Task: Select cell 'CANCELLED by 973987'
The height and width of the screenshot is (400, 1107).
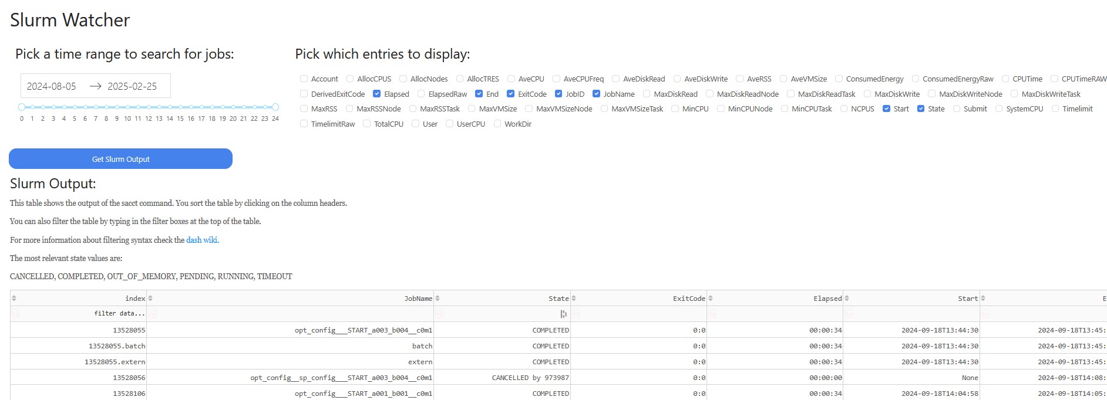Action: click(502, 378)
